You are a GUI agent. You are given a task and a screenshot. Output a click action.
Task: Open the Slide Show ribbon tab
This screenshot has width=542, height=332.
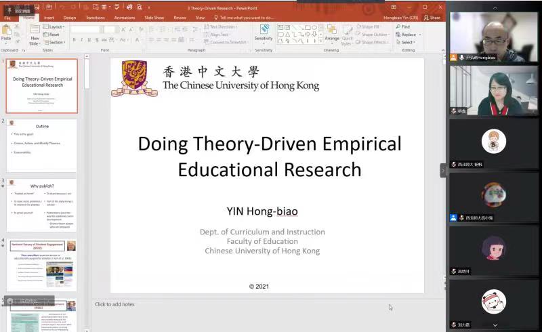click(154, 18)
